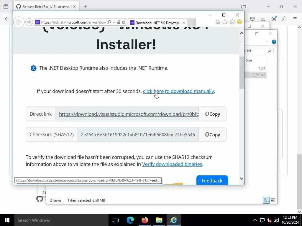Click the IE address bar URL field
The height and width of the screenshot is (226, 302).
(x=73, y=22)
